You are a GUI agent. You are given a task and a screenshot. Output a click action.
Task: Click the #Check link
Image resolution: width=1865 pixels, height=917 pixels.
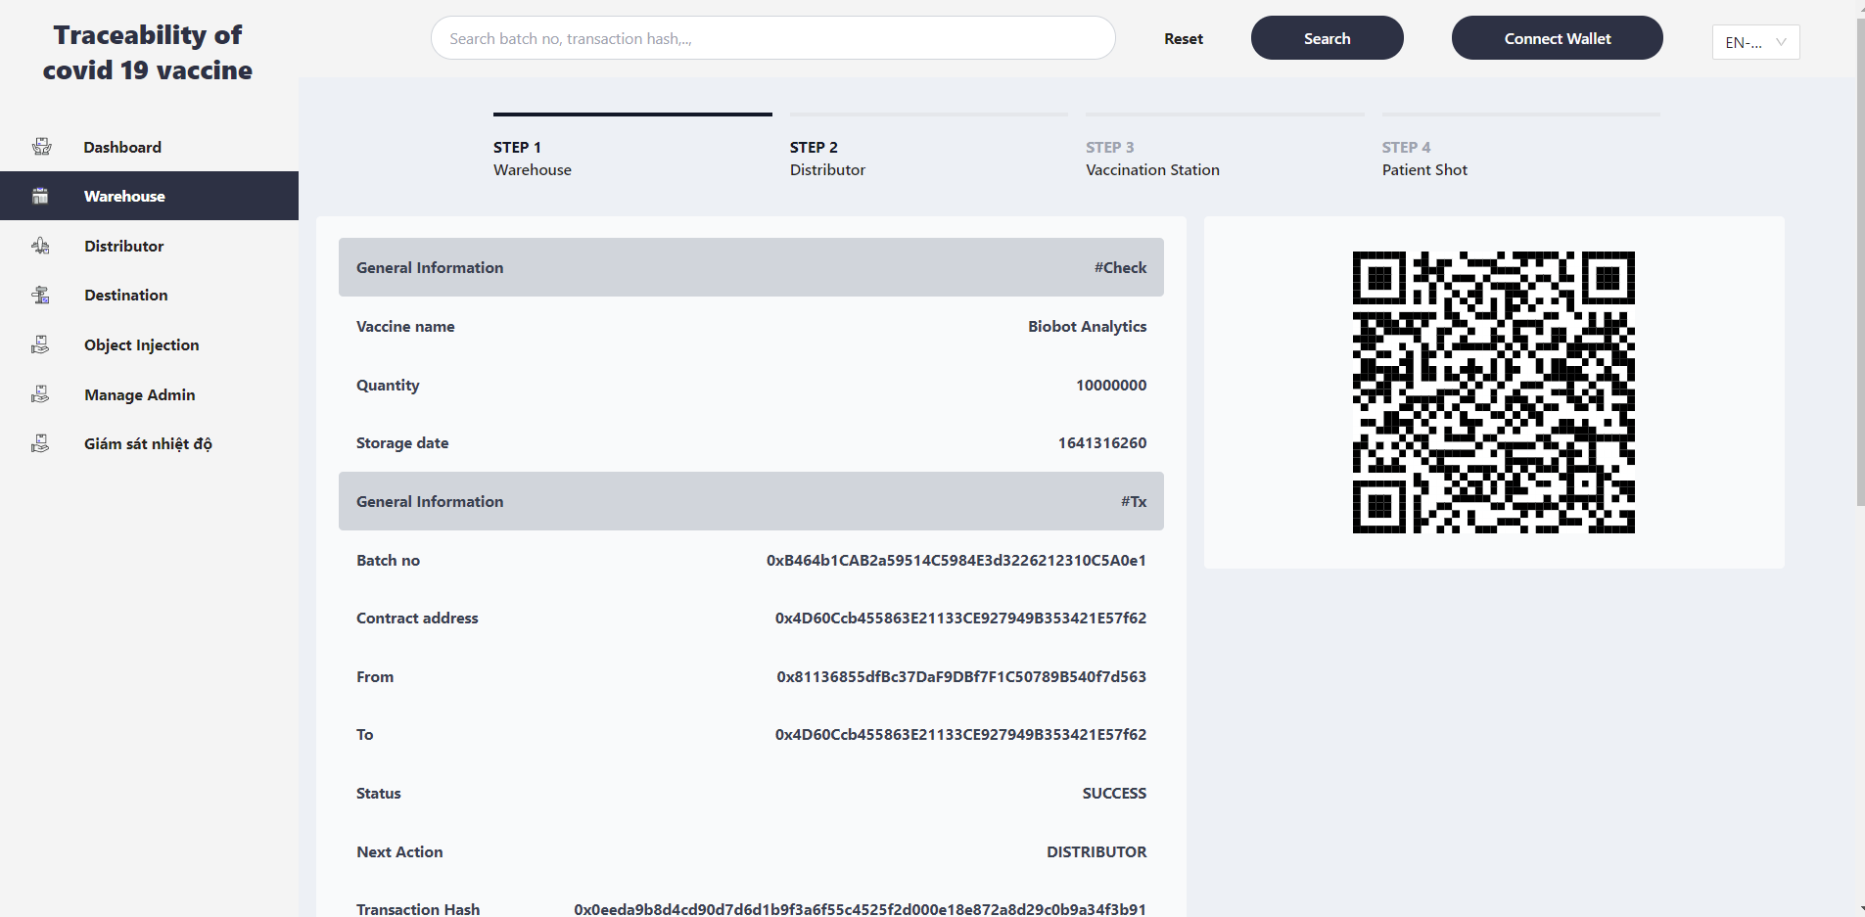point(1120,267)
